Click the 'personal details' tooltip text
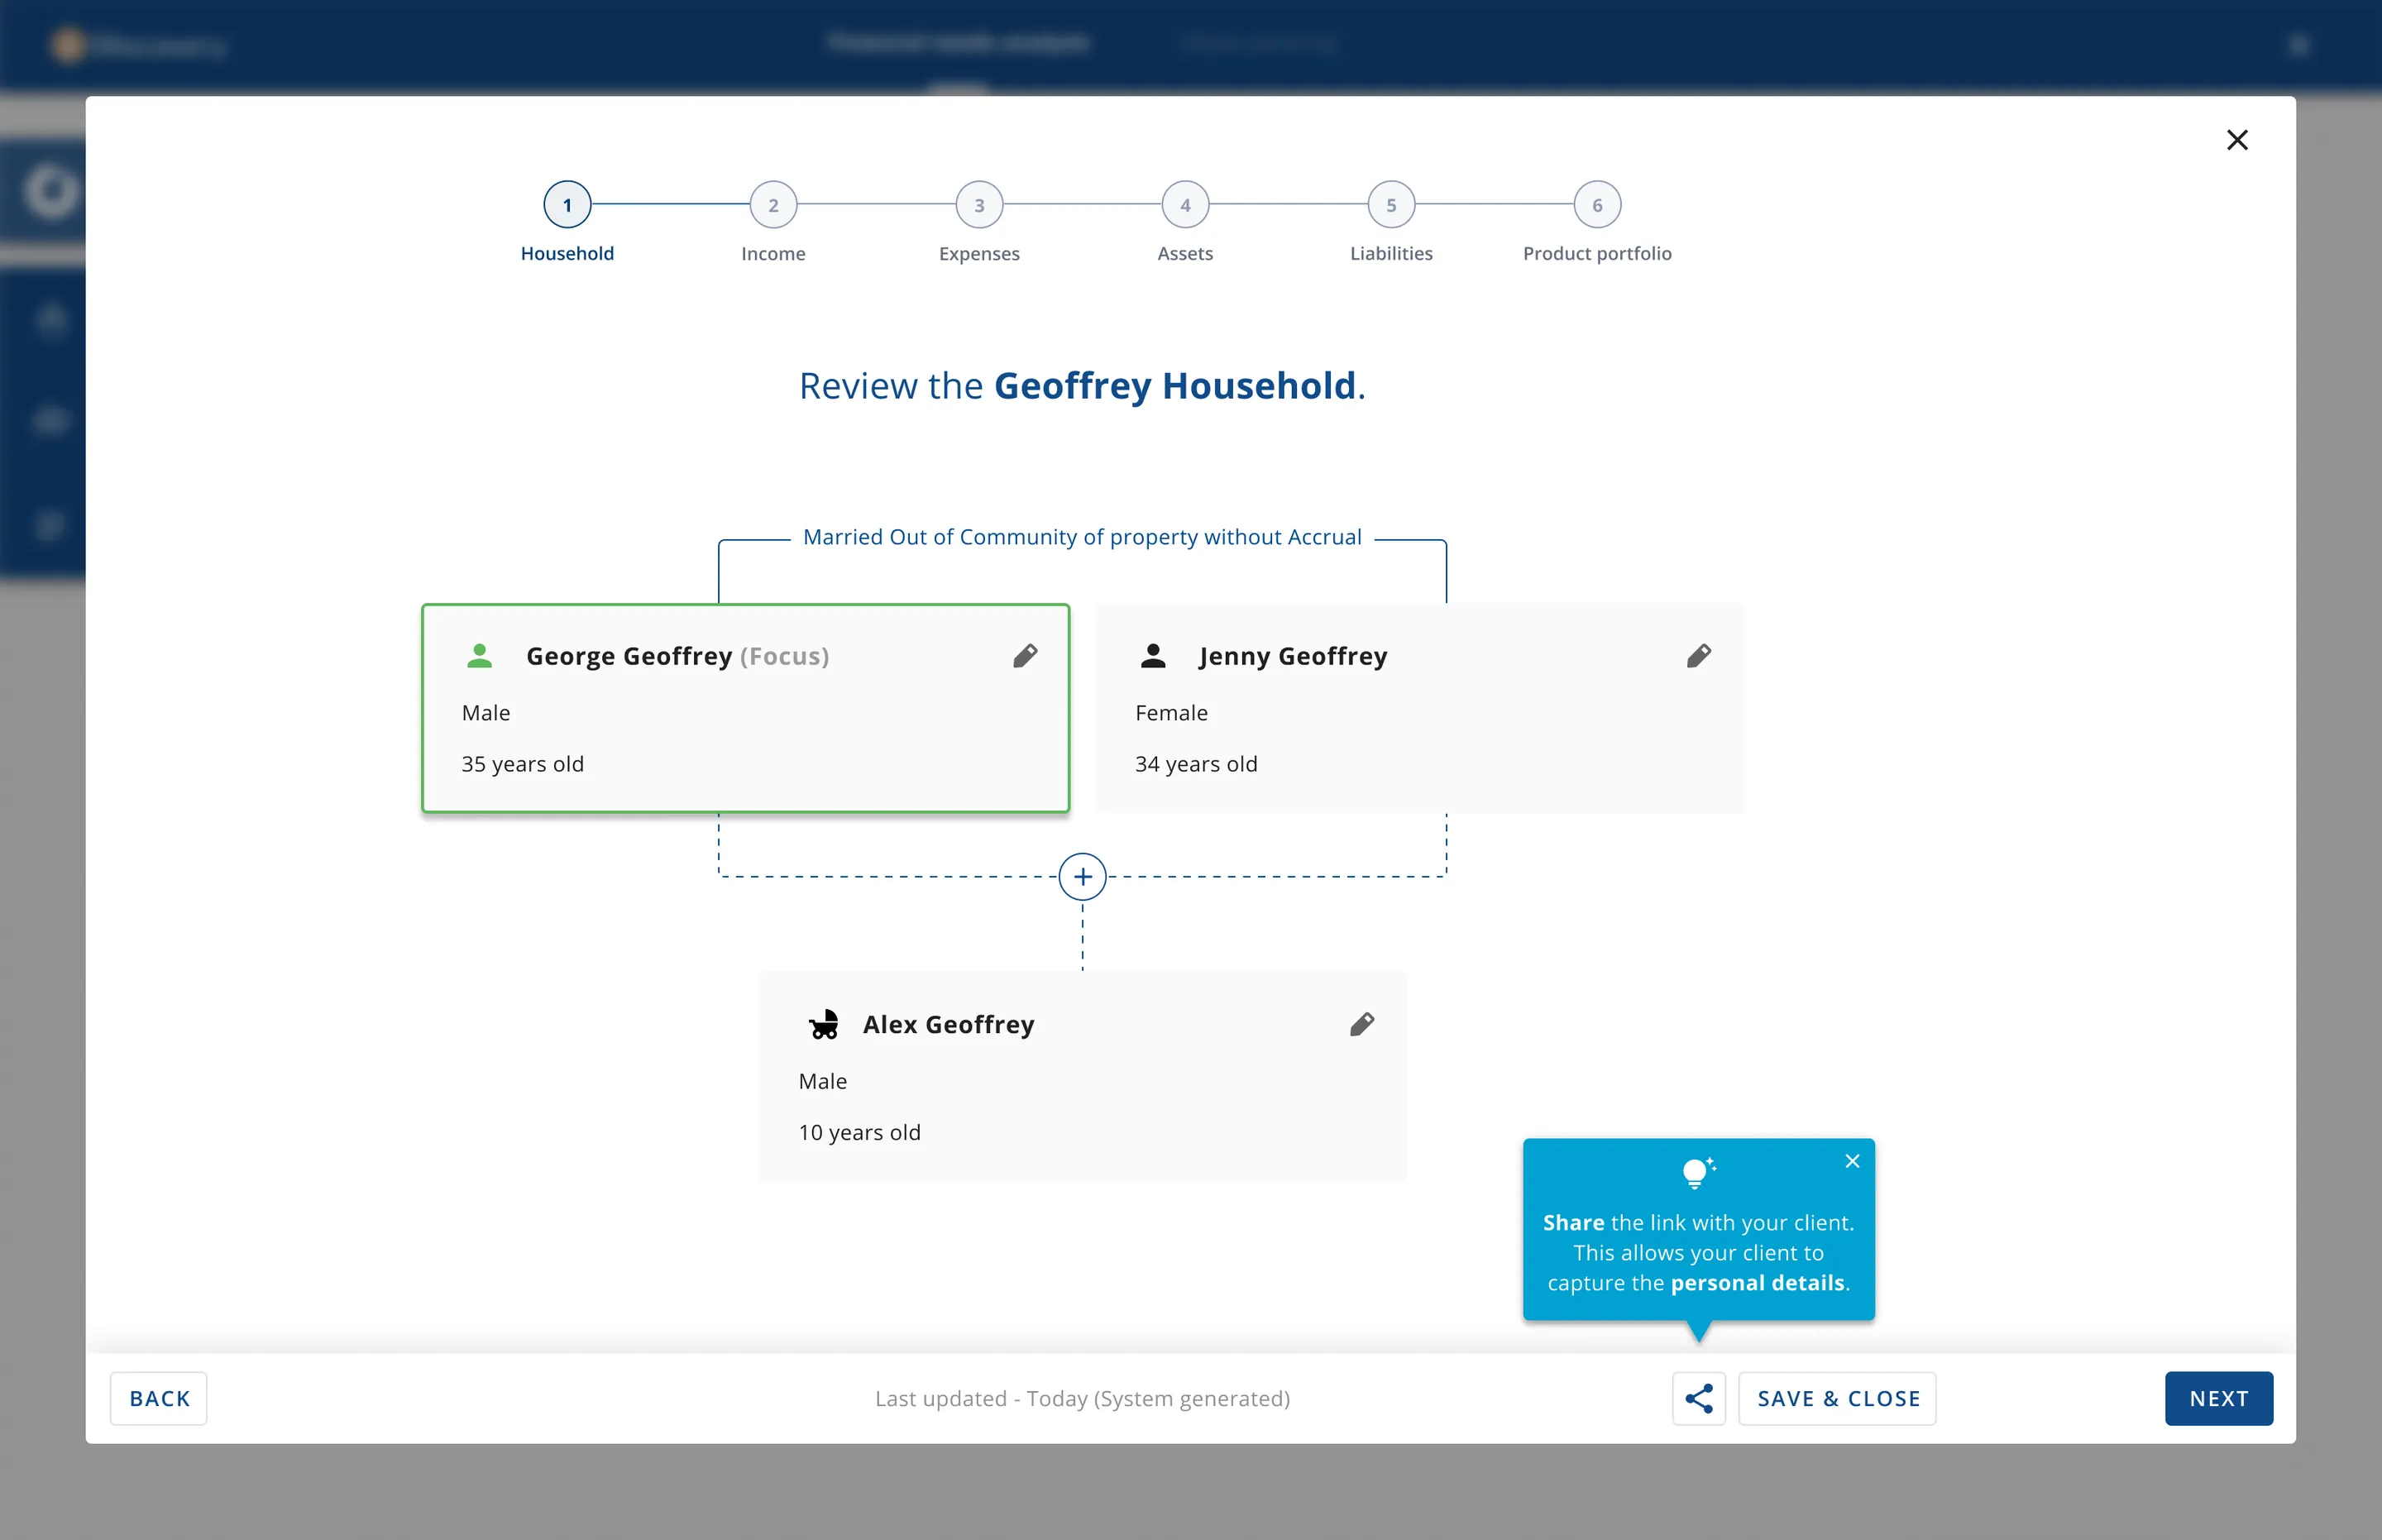Viewport: 2382px width, 1540px height. click(x=1757, y=1283)
